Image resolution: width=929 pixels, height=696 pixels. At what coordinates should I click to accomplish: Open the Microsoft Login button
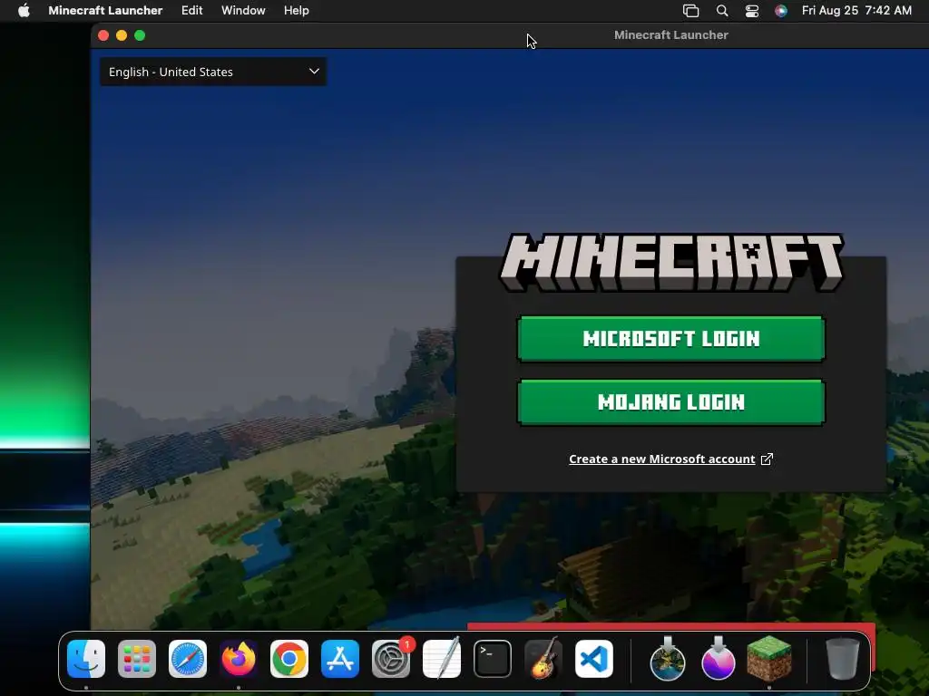670,339
